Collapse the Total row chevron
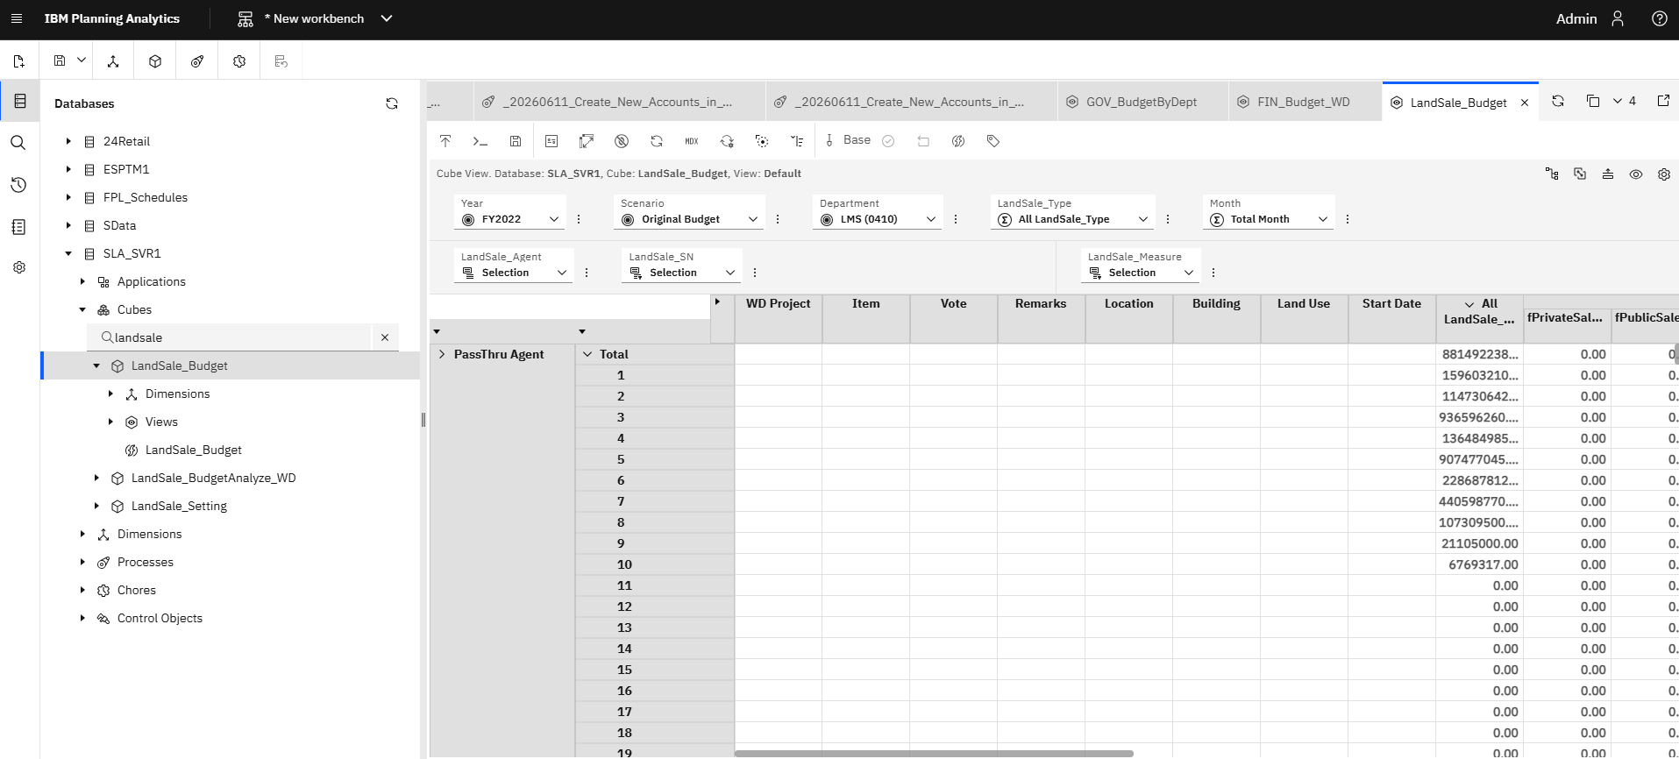The image size is (1679, 759). [587, 354]
